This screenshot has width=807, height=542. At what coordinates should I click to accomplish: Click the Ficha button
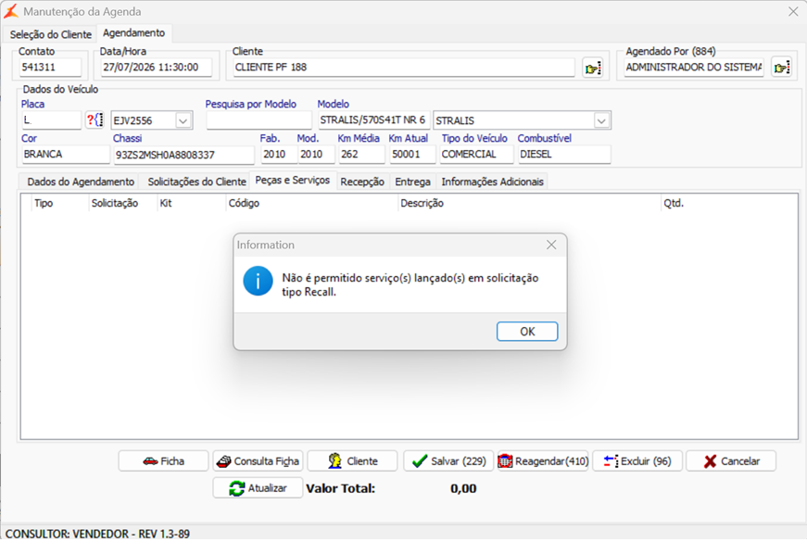point(164,461)
